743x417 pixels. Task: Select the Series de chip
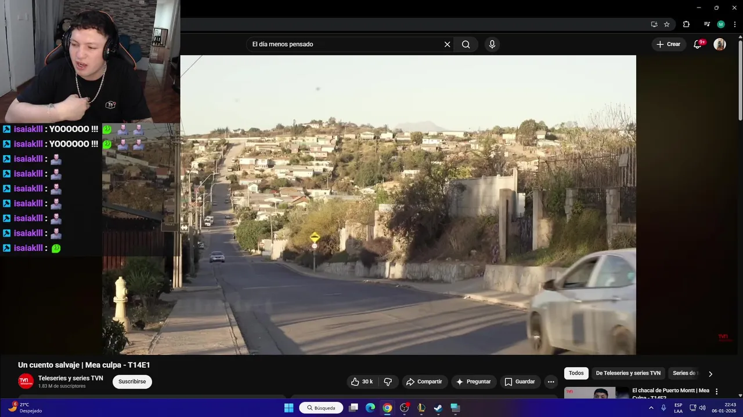[x=685, y=374]
